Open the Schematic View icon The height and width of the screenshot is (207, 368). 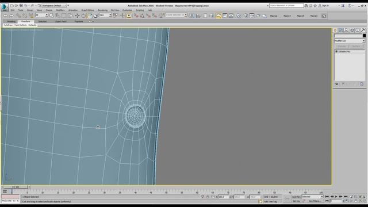pyautogui.click(x=231, y=16)
